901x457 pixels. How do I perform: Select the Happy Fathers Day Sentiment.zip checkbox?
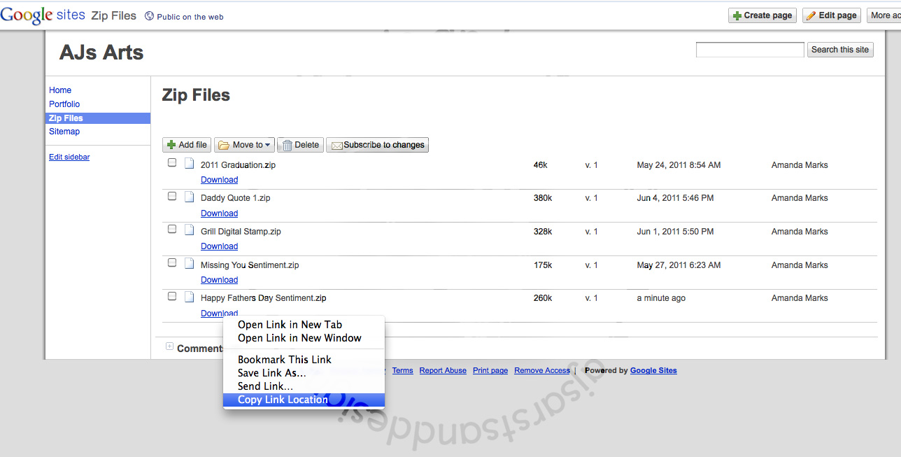(x=172, y=297)
